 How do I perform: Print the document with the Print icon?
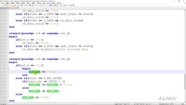tap(15, 5)
